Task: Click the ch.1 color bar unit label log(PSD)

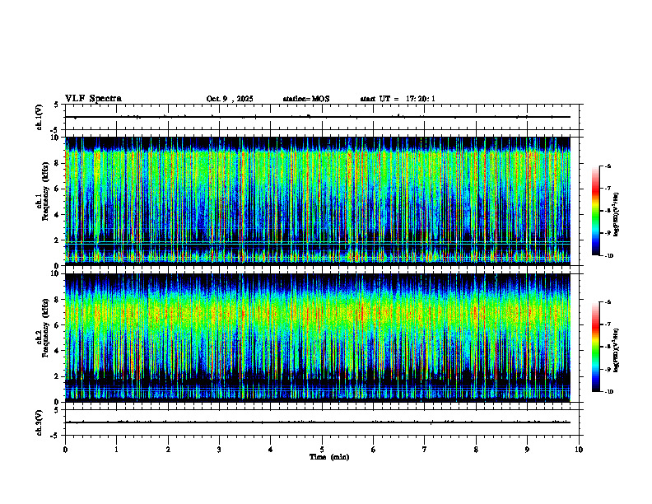Action: tap(617, 214)
